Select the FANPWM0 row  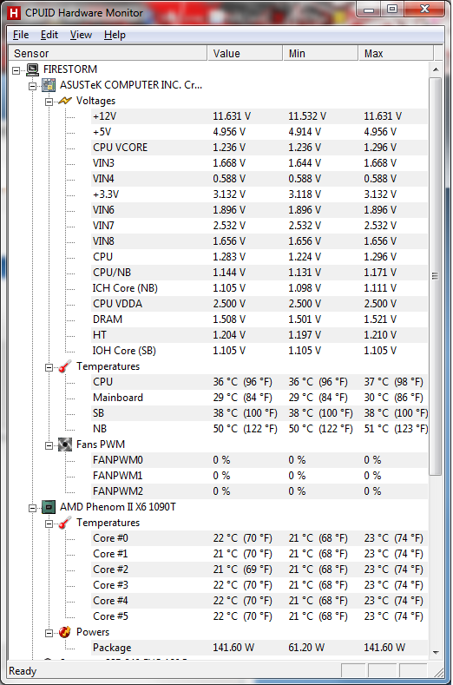pyautogui.click(x=259, y=460)
